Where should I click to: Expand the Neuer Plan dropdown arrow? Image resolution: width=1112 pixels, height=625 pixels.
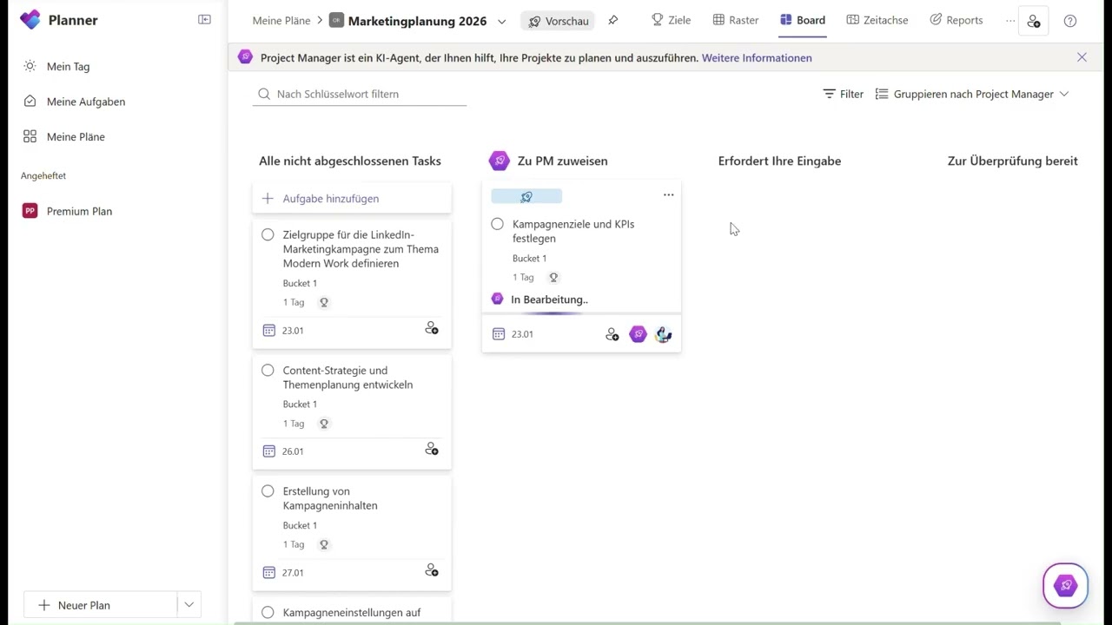189,605
